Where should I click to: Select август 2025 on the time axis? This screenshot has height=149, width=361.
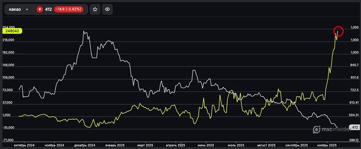pos(266,145)
